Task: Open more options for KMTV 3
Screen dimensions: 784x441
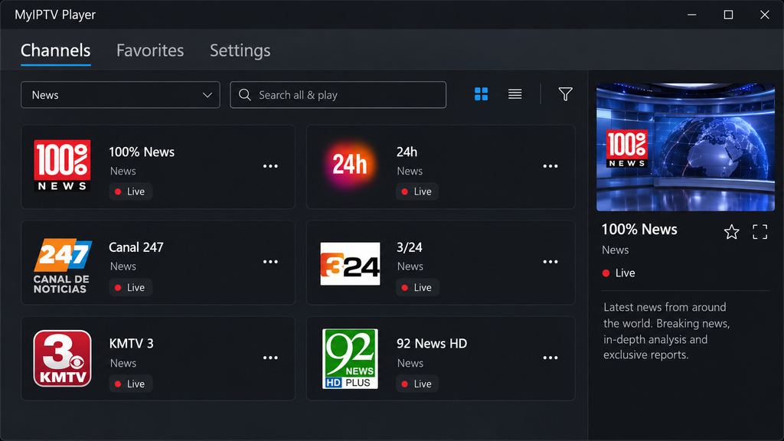Action: click(x=270, y=358)
